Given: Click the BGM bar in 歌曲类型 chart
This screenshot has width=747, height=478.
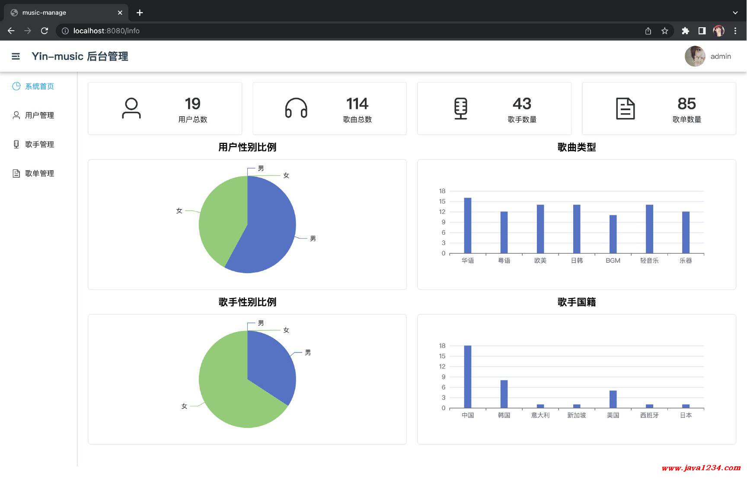Looking at the screenshot, I should 613,234.
